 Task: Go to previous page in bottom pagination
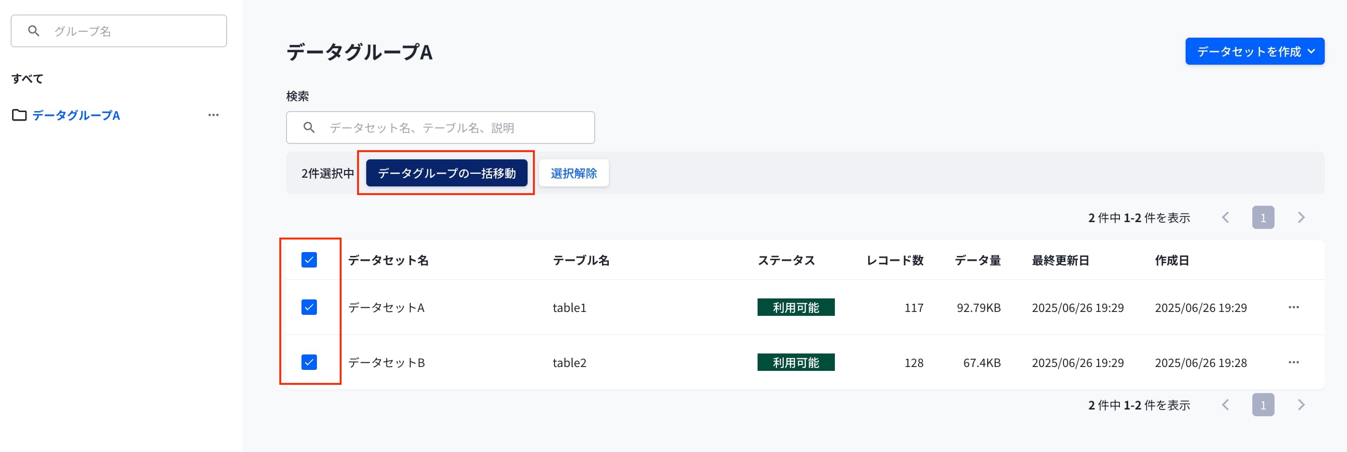coord(1225,405)
